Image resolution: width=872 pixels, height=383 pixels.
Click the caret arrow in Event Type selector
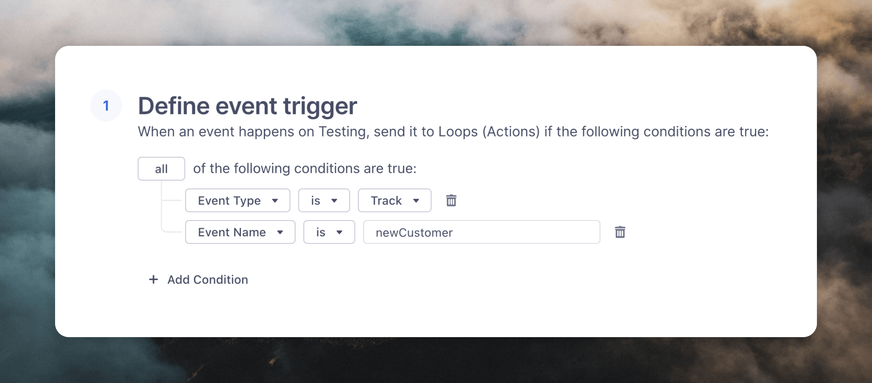(275, 201)
